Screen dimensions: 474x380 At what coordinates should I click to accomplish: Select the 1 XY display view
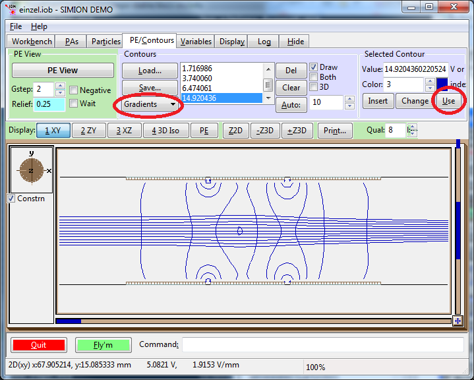point(53,131)
